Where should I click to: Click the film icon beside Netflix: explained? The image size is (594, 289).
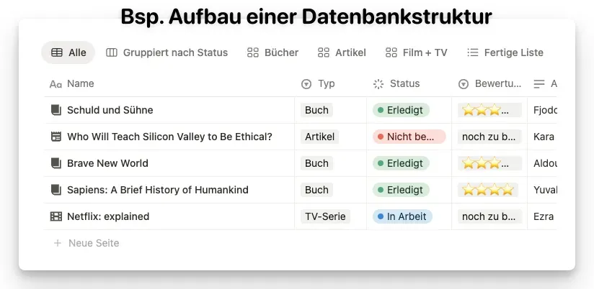click(x=56, y=216)
